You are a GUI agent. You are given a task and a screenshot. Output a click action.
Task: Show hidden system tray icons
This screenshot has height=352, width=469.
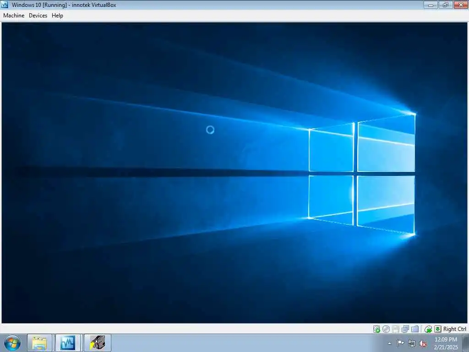pos(389,343)
